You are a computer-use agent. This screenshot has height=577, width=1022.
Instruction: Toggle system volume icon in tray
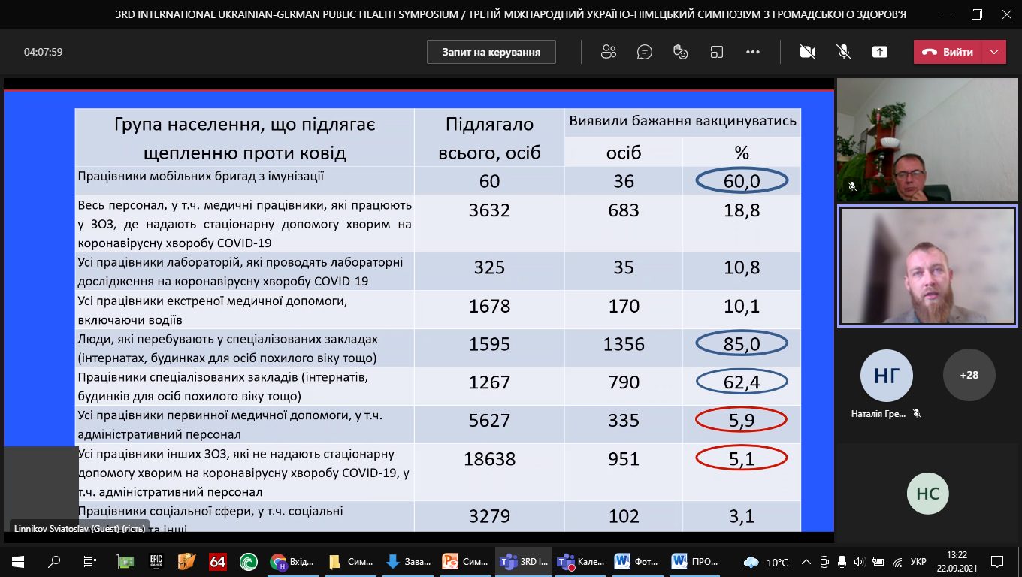click(859, 562)
